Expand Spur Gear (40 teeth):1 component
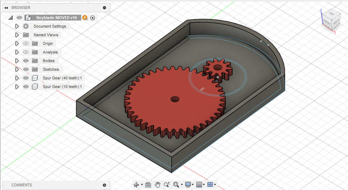This screenshot has height=190, width=348. click(x=17, y=78)
